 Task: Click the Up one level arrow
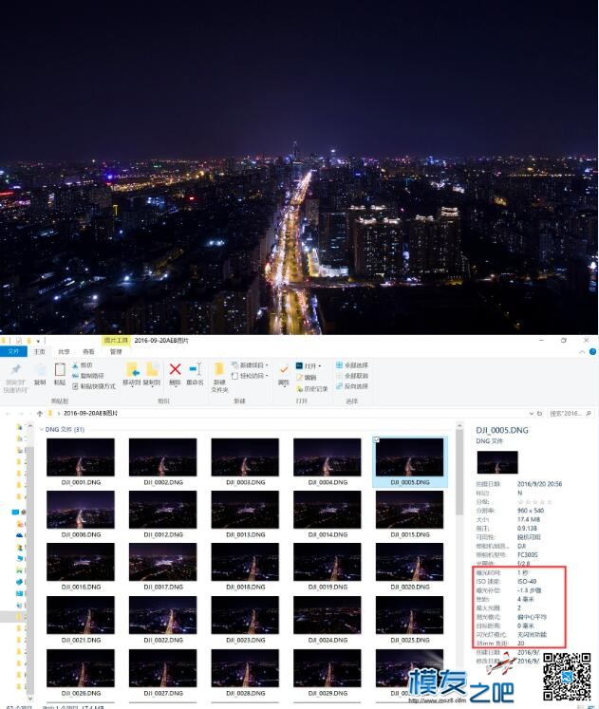(40, 413)
